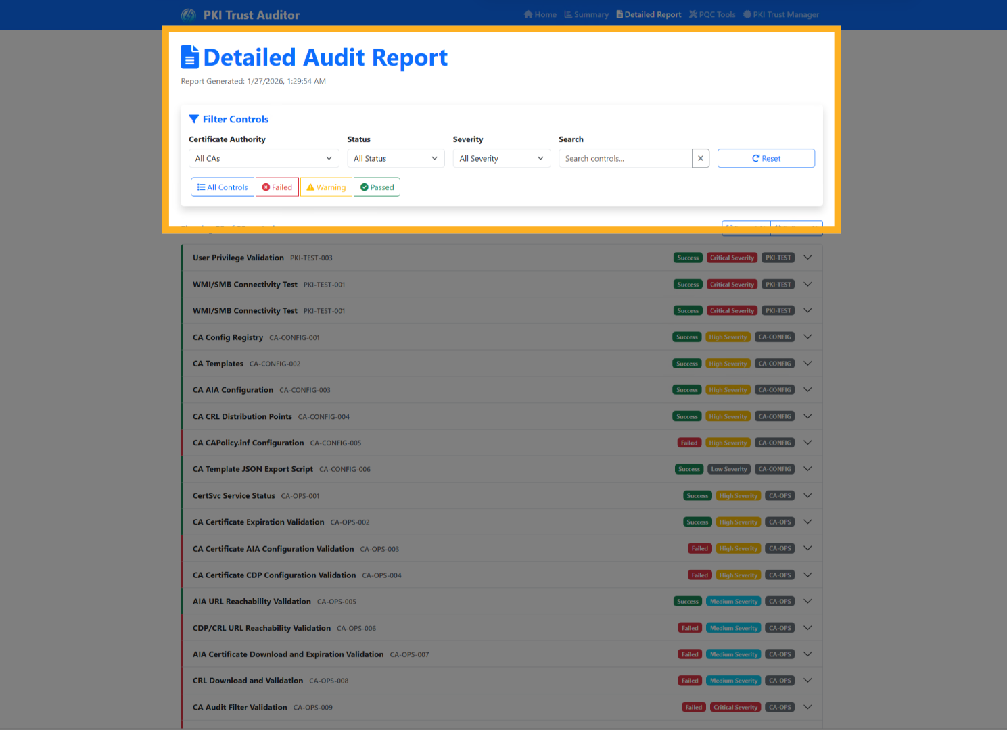This screenshot has height=730, width=1007.
Task: Expand the CA CAPolicy.inf Configuration row
Action: pyautogui.click(x=807, y=443)
